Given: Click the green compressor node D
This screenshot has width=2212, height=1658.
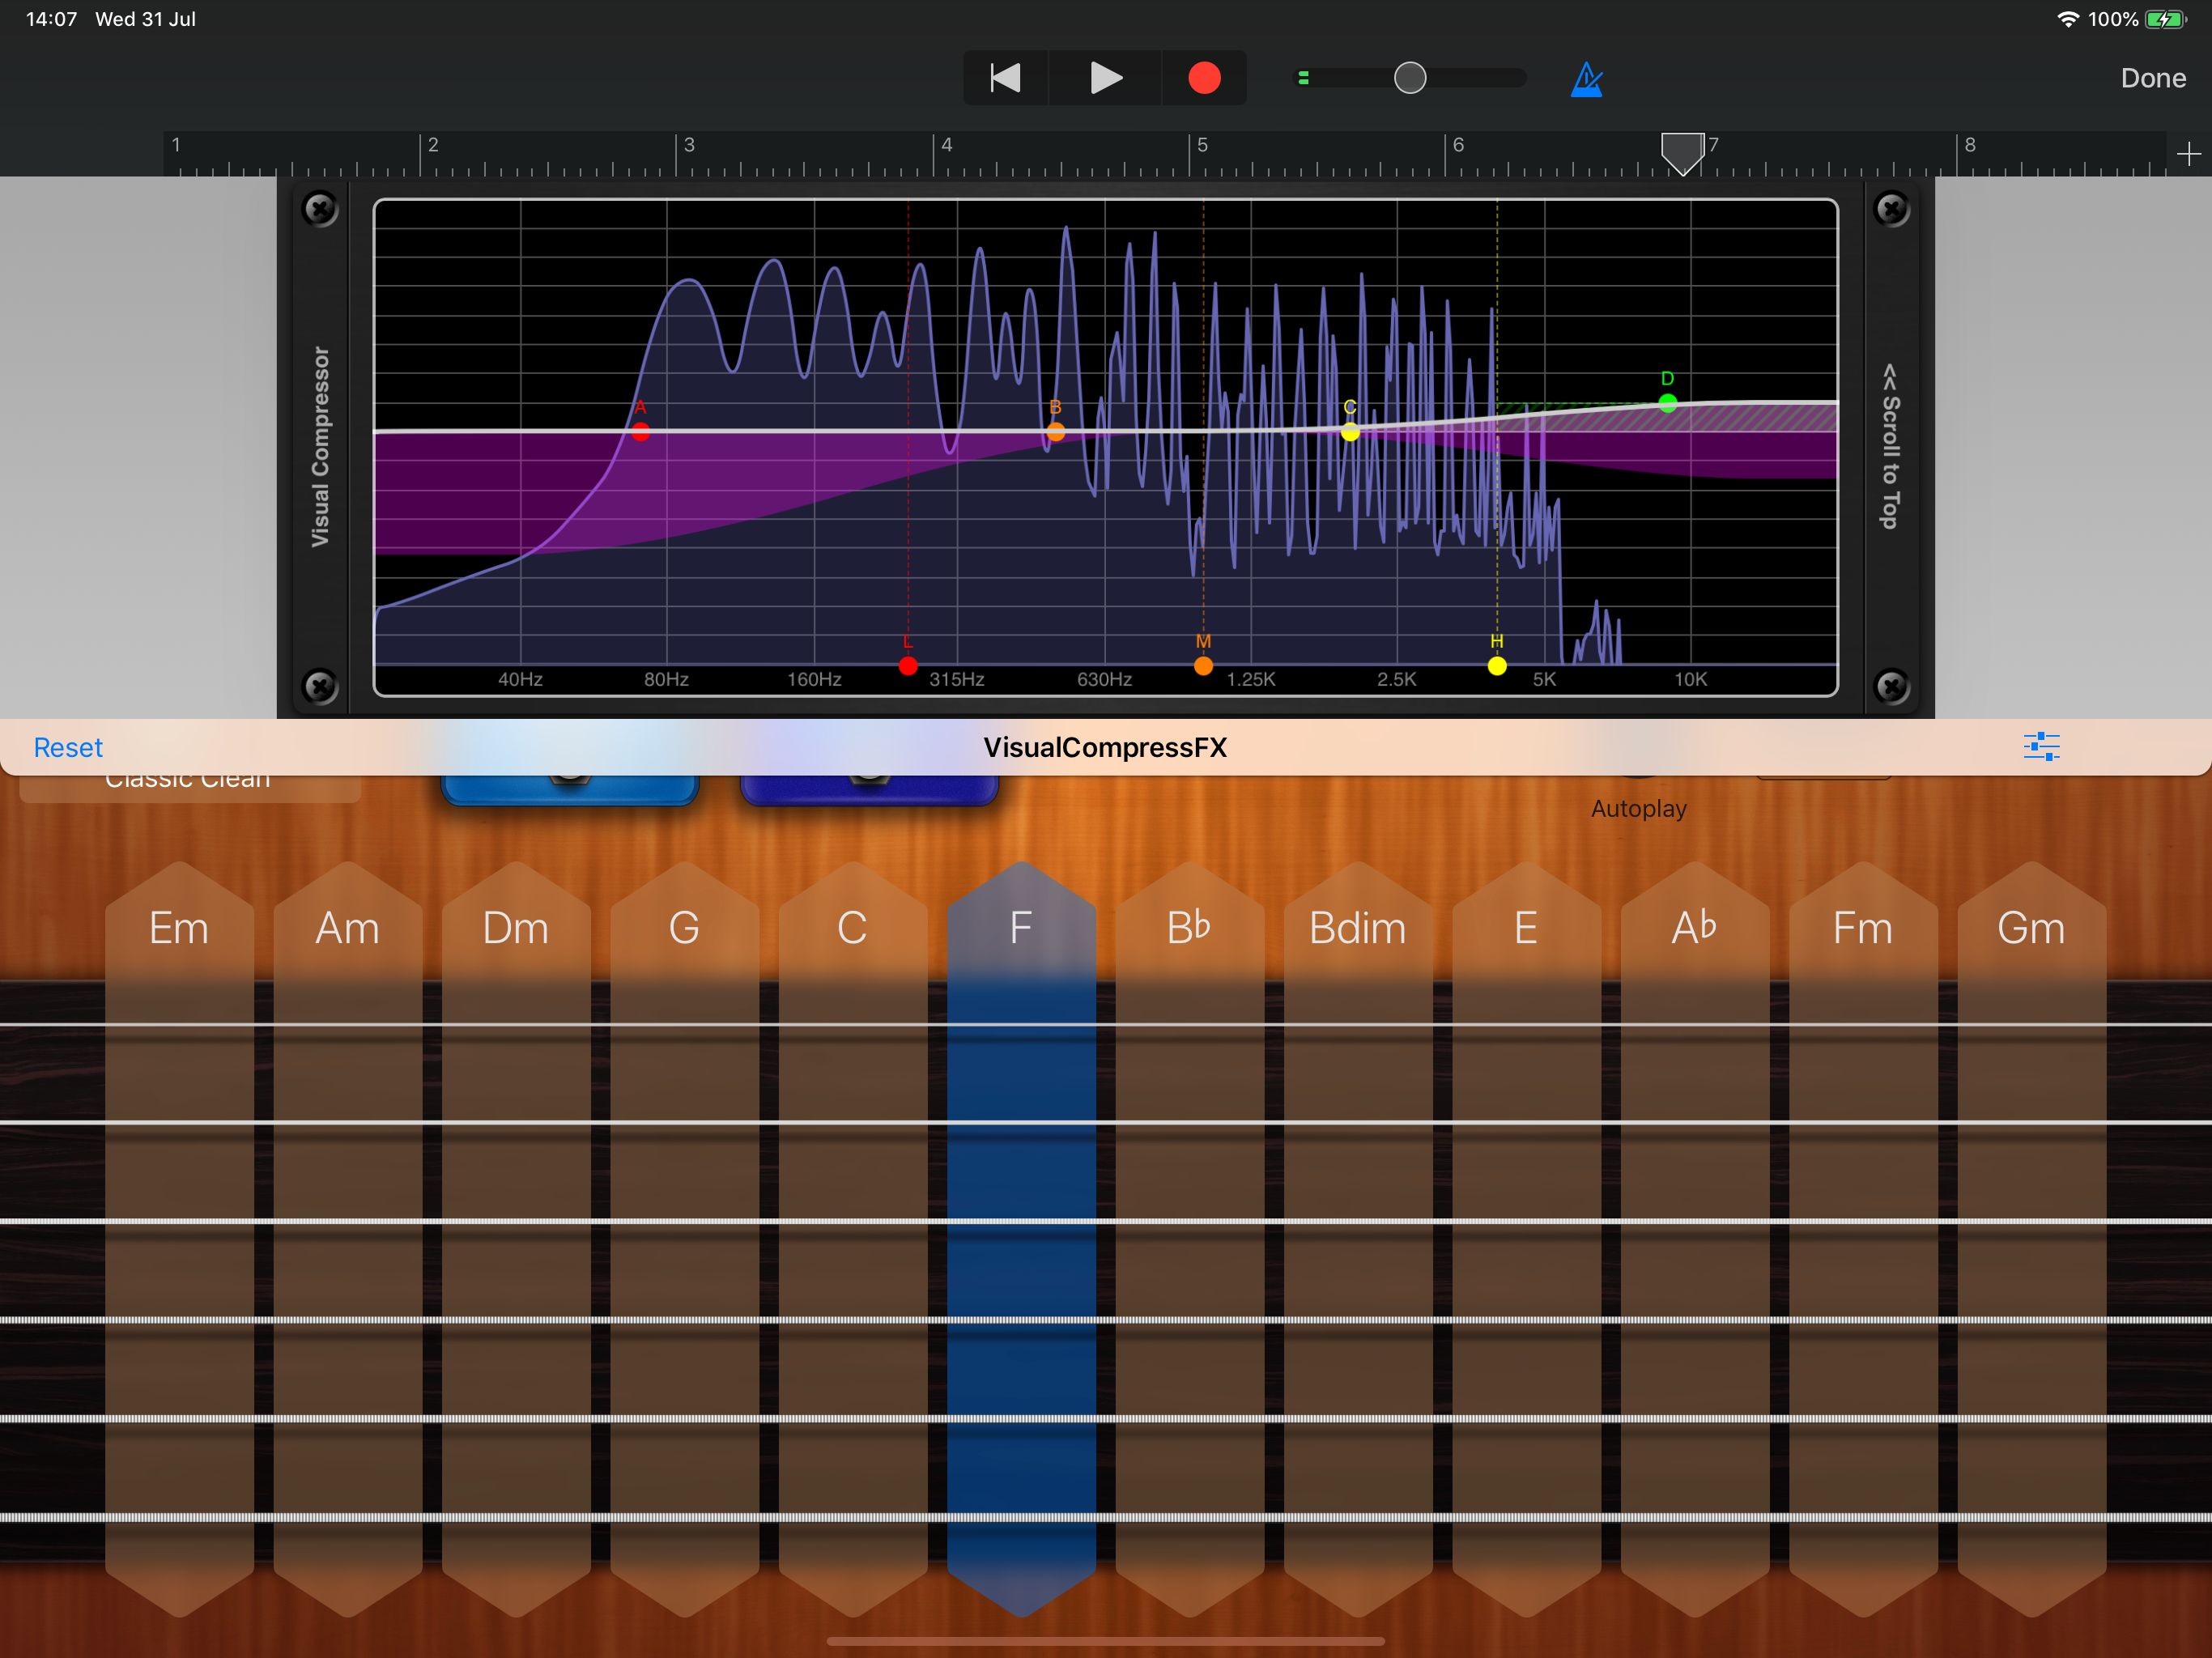Looking at the screenshot, I should point(1667,403).
